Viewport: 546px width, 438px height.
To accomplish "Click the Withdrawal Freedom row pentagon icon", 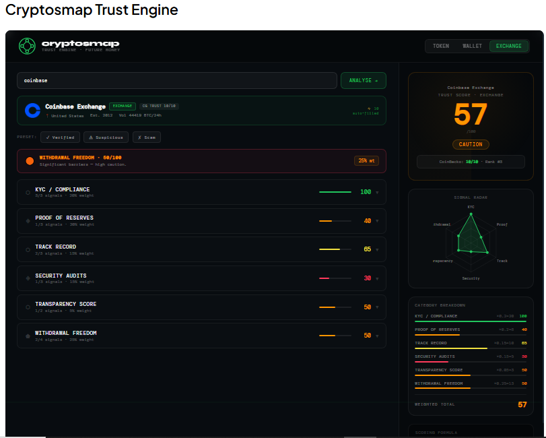I will (x=28, y=336).
